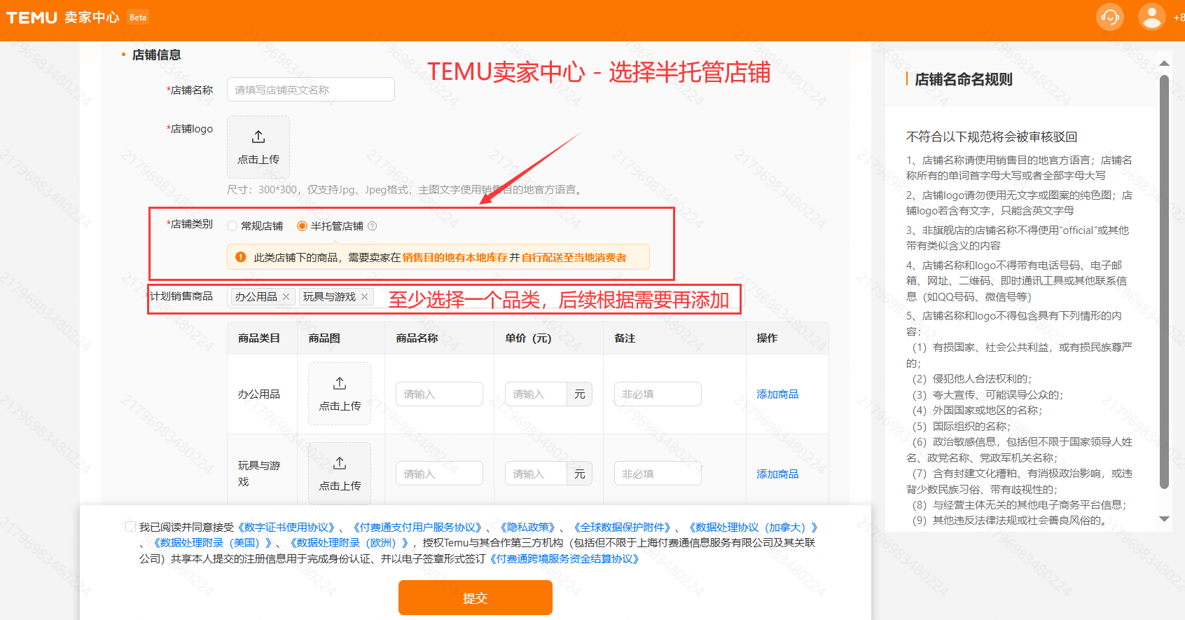Open the 付费通支付用户服务协议 link

(417, 528)
